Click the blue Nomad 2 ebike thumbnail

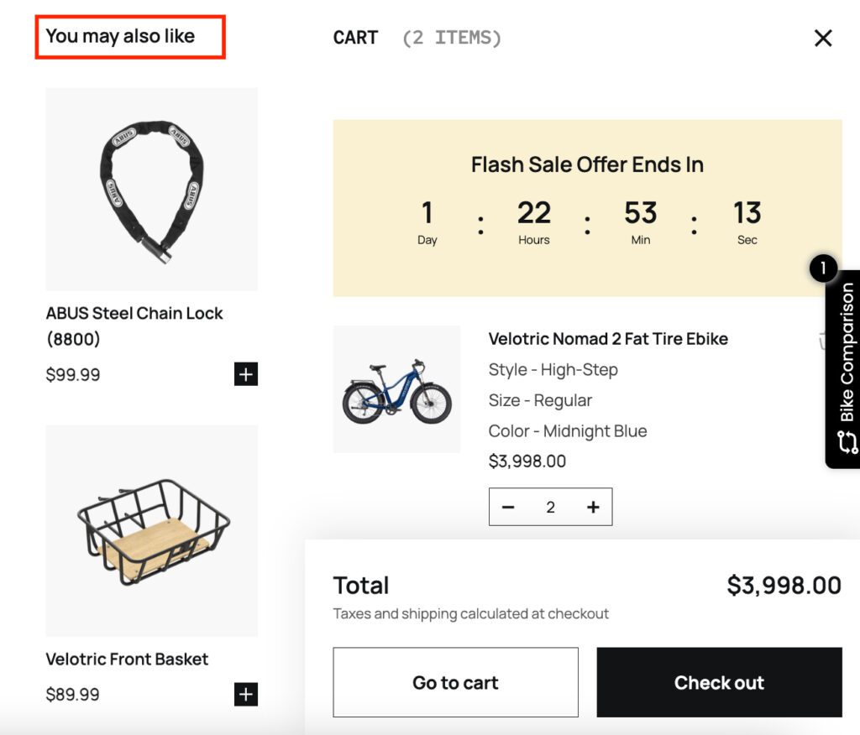(x=396, y=389)
